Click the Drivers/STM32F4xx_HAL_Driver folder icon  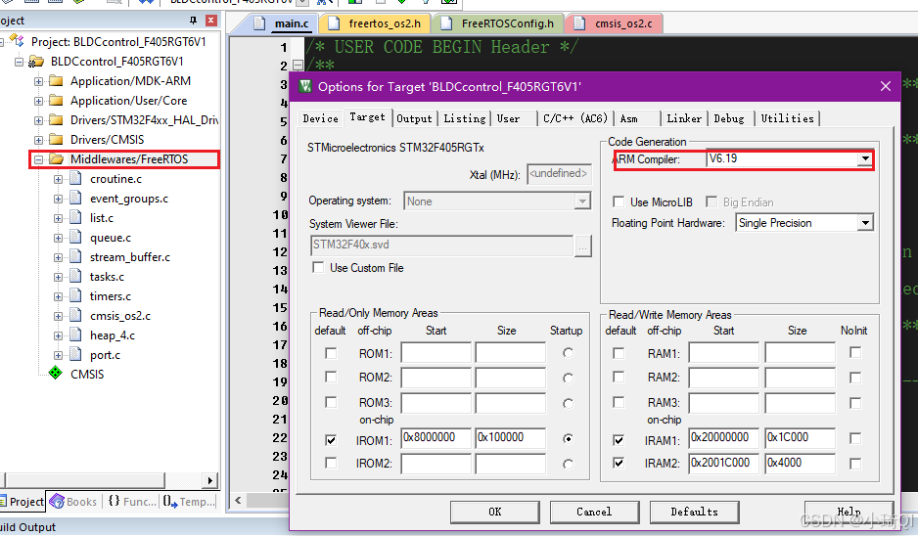point(56,120)
